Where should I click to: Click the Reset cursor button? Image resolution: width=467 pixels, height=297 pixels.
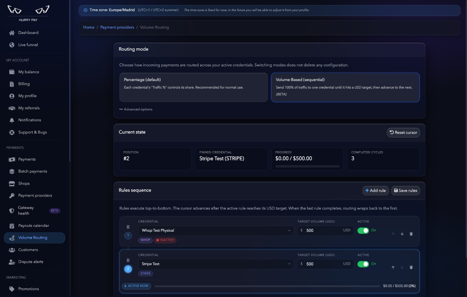(403, 132)
